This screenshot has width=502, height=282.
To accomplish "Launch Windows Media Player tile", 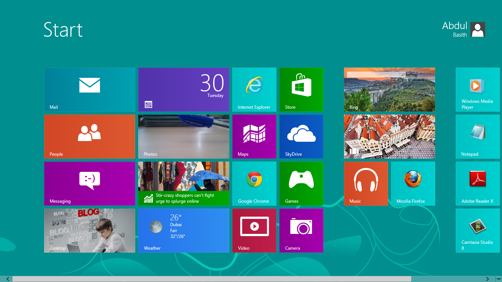I will (478, 90).
